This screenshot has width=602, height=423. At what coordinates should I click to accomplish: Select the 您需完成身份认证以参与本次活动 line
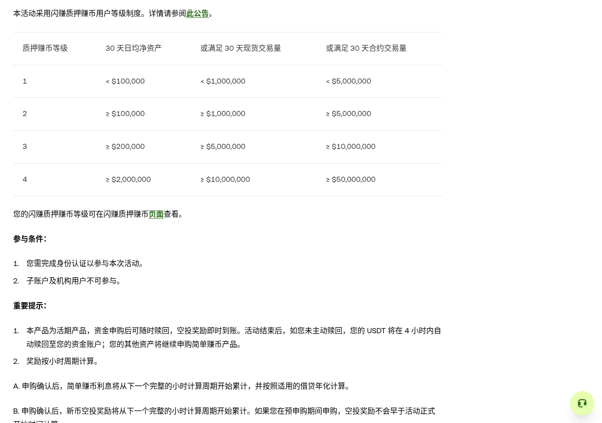[87, 264]
